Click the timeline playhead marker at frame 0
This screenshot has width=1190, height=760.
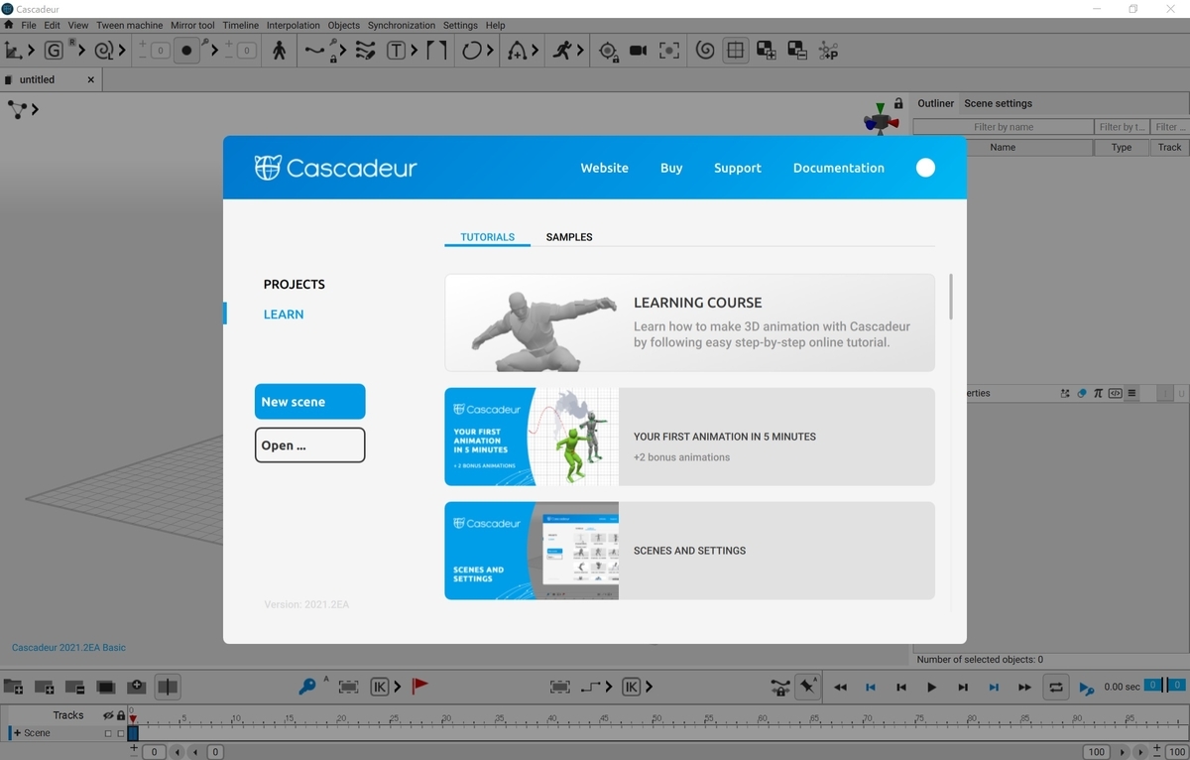tap(133, 718)
